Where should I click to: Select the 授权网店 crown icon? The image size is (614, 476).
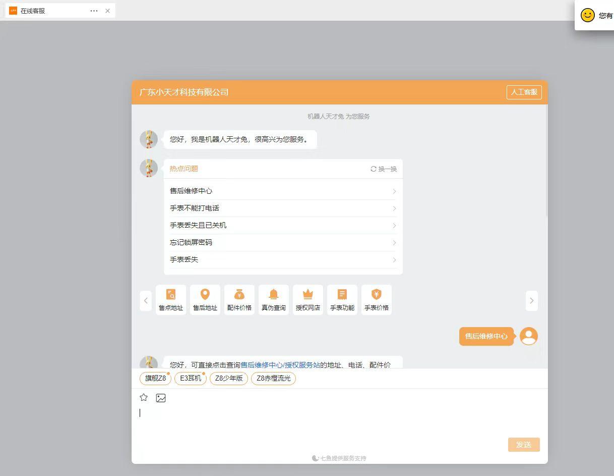tap(308, 299)
